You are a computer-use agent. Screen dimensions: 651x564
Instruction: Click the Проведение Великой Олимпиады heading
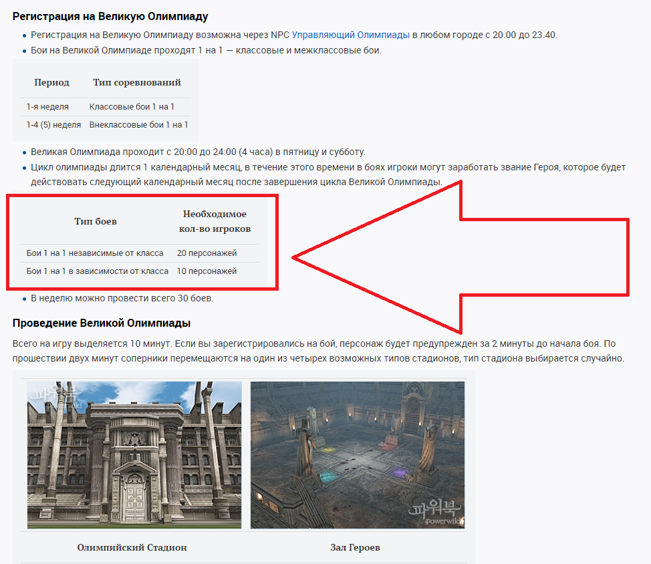click(102, 323)
